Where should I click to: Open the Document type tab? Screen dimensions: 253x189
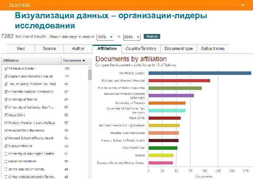(179, 49)
